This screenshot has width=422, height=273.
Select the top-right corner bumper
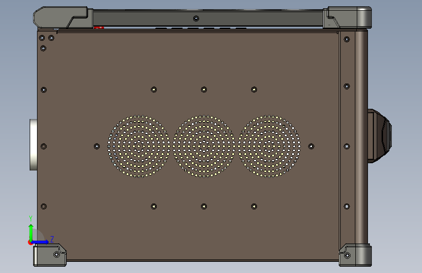point(348,17)
